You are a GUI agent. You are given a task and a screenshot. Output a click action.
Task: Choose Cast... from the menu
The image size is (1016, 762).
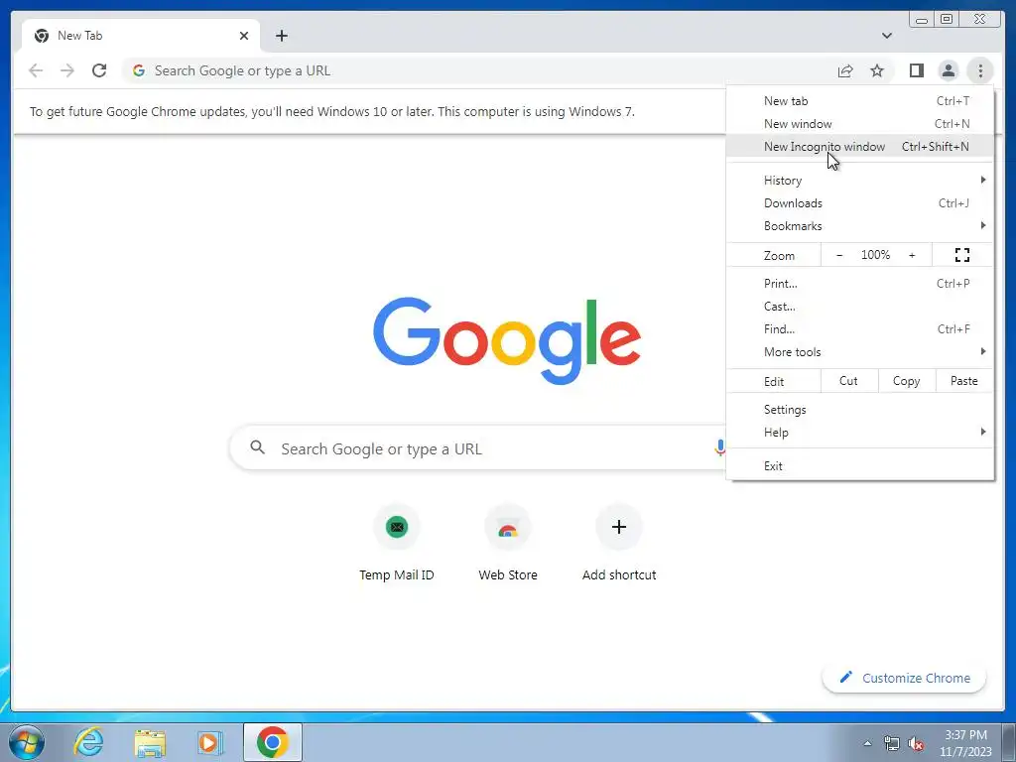[x=860, y=307]
